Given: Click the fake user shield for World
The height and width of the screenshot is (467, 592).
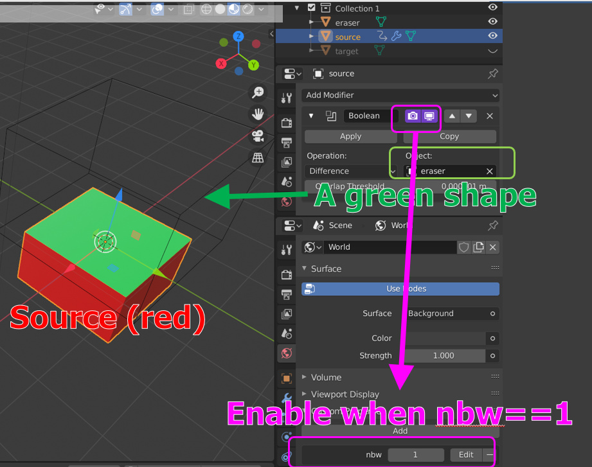Looking at the screenshot, I should click(463, 247).
